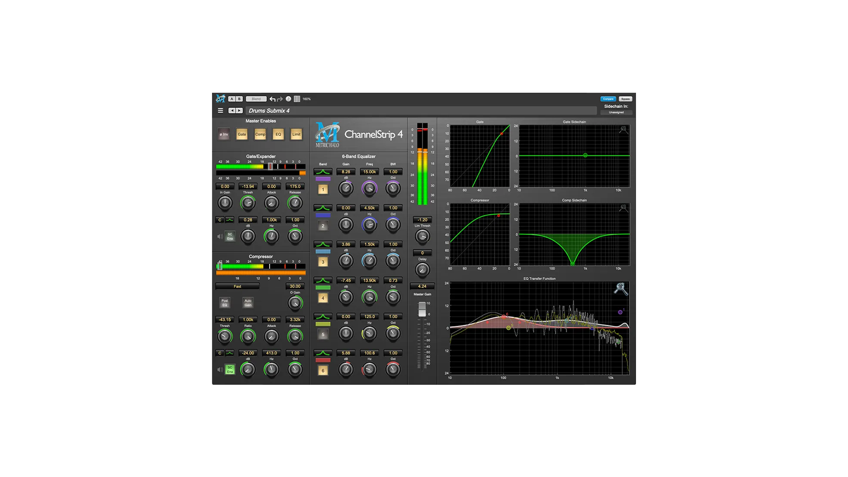Image resolution: width=848 pixels, height=477 pixels.
Task: Click the gate threshold point on Gate graph
Action: (x=502, y=134)
